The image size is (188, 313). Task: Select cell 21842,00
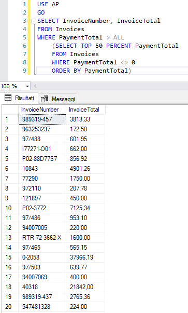[85, 287]
